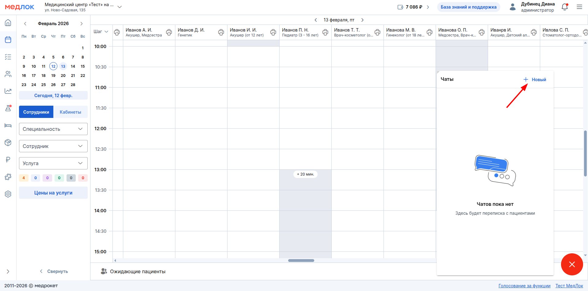588x291 pixels.
Task: Expand the Сотрудник dropdown
Action: tap(53, 146)
